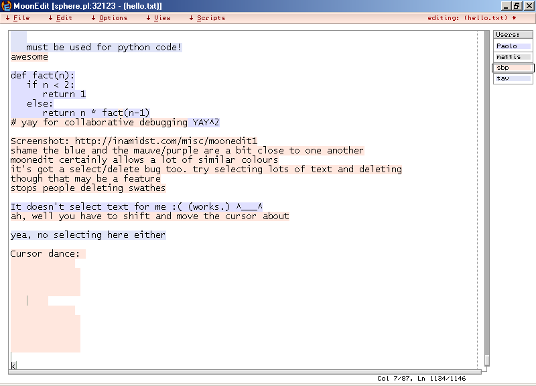This screenshot has width=536, height=386.
Task: Click the Users: panel header
Action: [x=513, y=35]
